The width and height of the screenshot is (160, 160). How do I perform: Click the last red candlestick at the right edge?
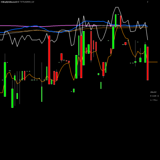(x=148, y=63)
